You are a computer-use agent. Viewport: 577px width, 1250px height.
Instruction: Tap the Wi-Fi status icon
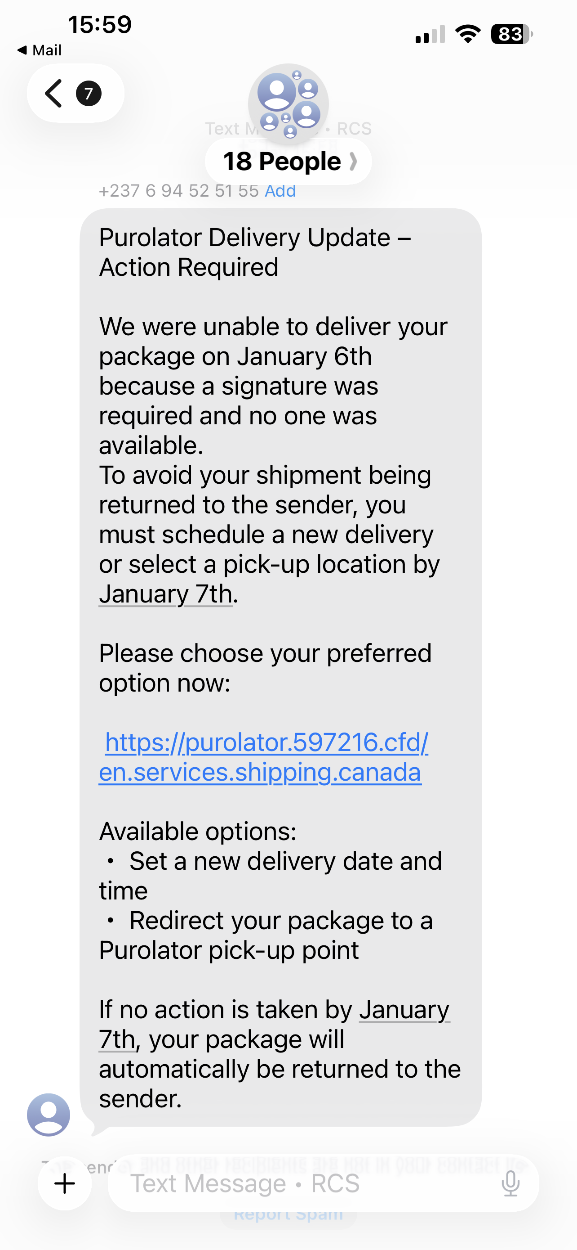pos(467,34)
